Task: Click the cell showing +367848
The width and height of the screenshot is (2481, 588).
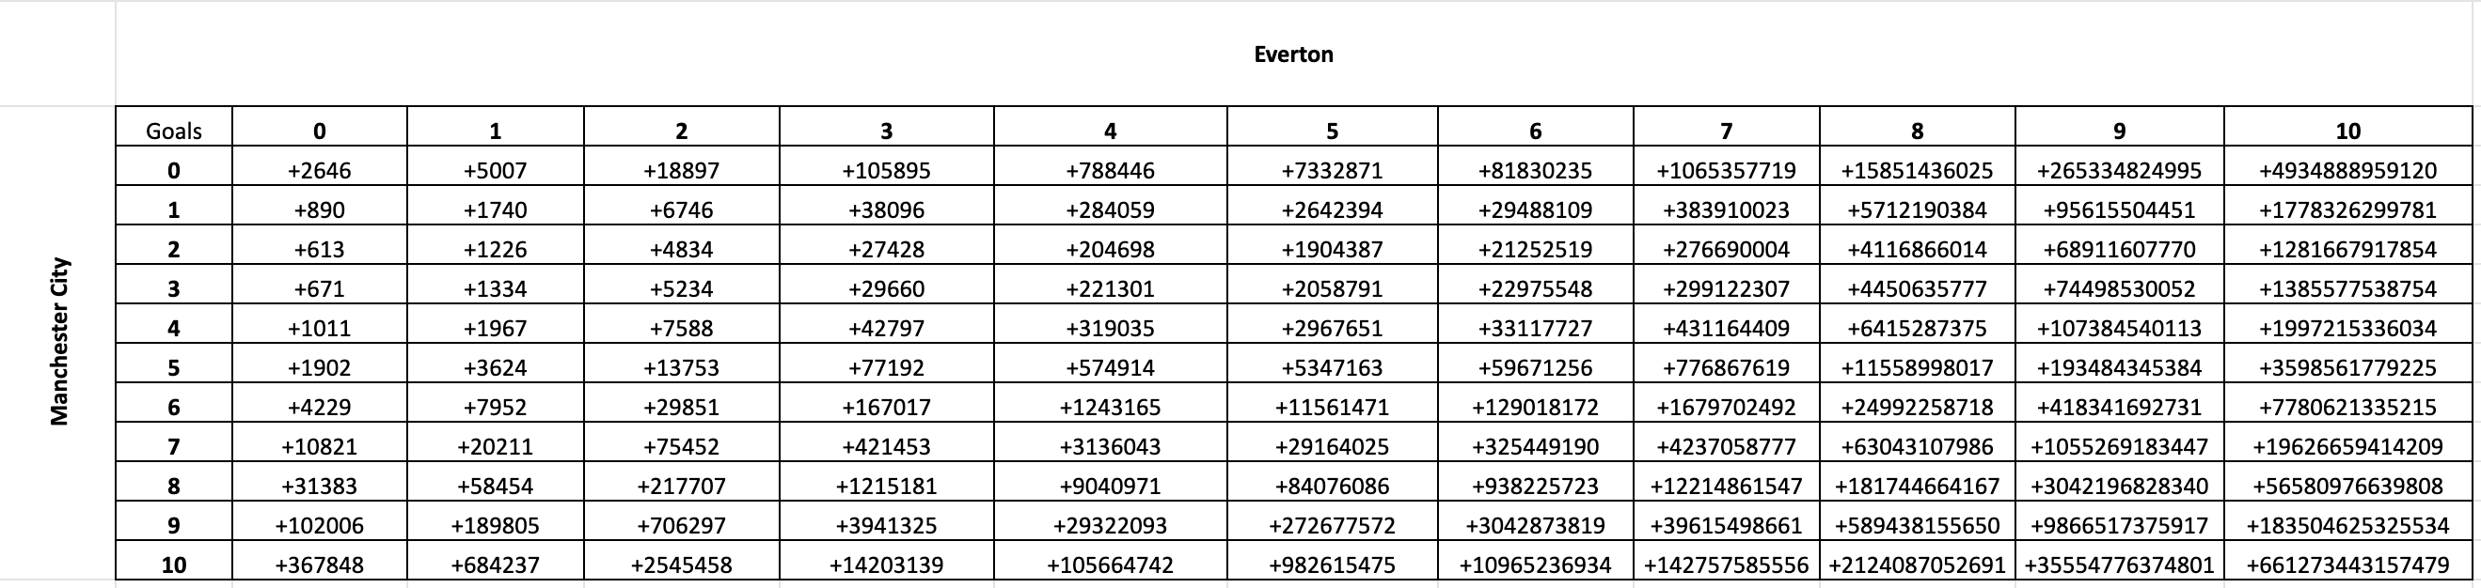Action: [320, 565]
